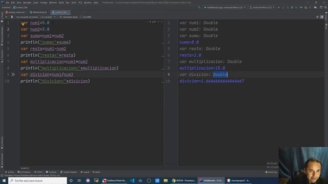This screenshot has height=184, width=328.
Task: Open the VCS menu
Action: pyautogui.click(x=80, y=3)
